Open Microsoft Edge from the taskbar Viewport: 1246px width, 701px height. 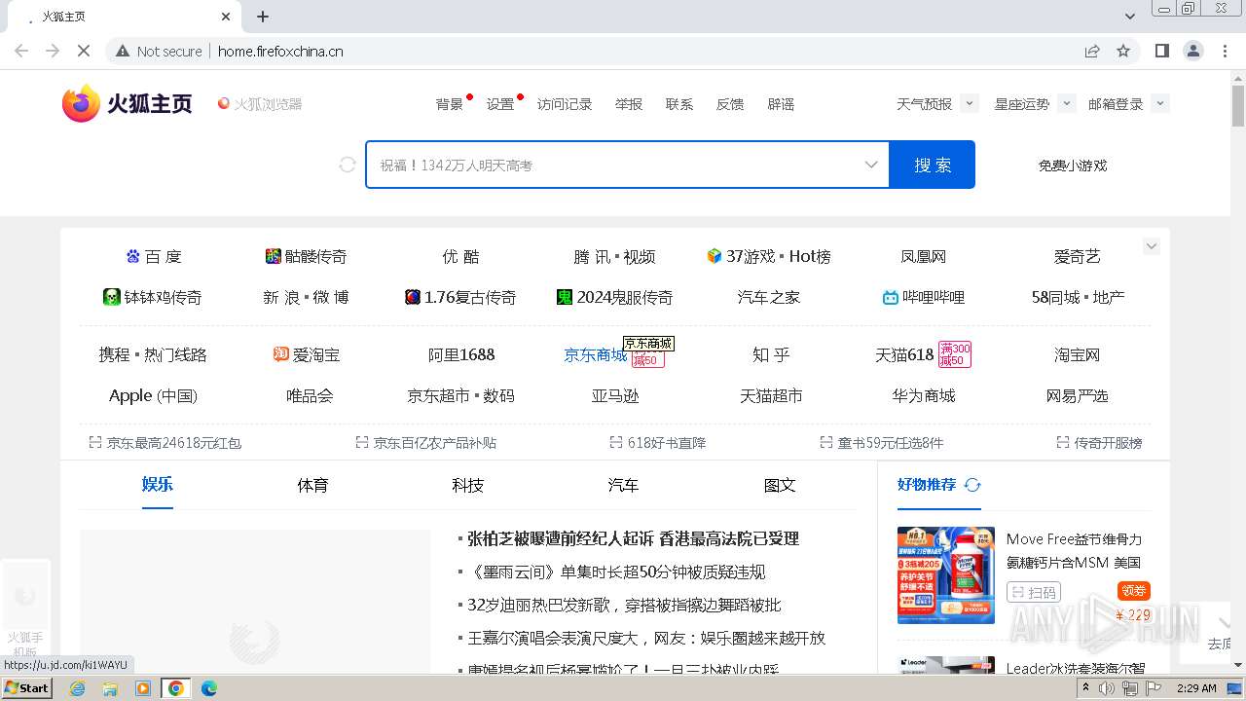[x=208, y=688]
